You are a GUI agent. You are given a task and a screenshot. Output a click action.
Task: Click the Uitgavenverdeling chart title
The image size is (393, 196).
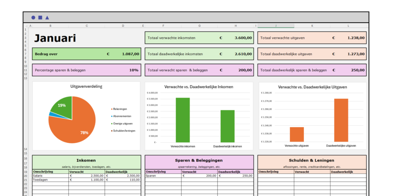(86, 87)
